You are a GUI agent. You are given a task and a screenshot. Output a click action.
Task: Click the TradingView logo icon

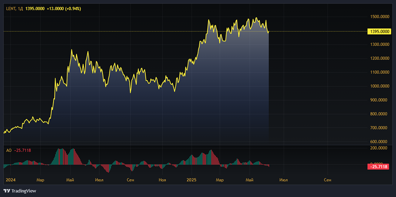[x=7, y=191]
